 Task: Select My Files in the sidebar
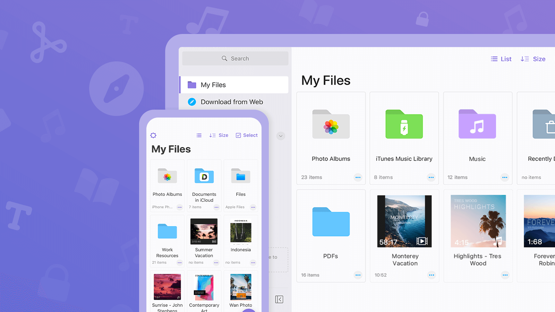point(234,85)
